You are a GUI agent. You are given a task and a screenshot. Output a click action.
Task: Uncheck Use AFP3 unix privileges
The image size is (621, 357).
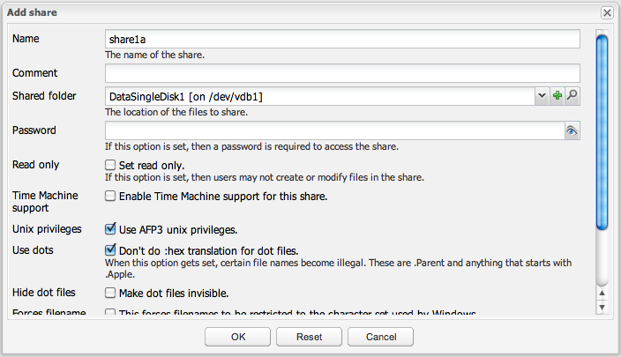pos(111,229)
